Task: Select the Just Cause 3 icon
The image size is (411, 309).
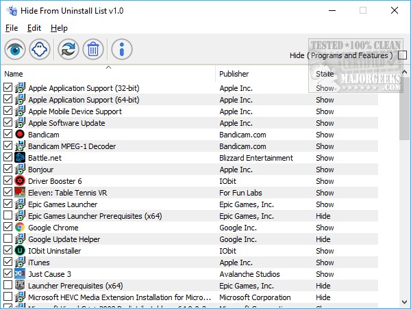Action: pos(20,273)
